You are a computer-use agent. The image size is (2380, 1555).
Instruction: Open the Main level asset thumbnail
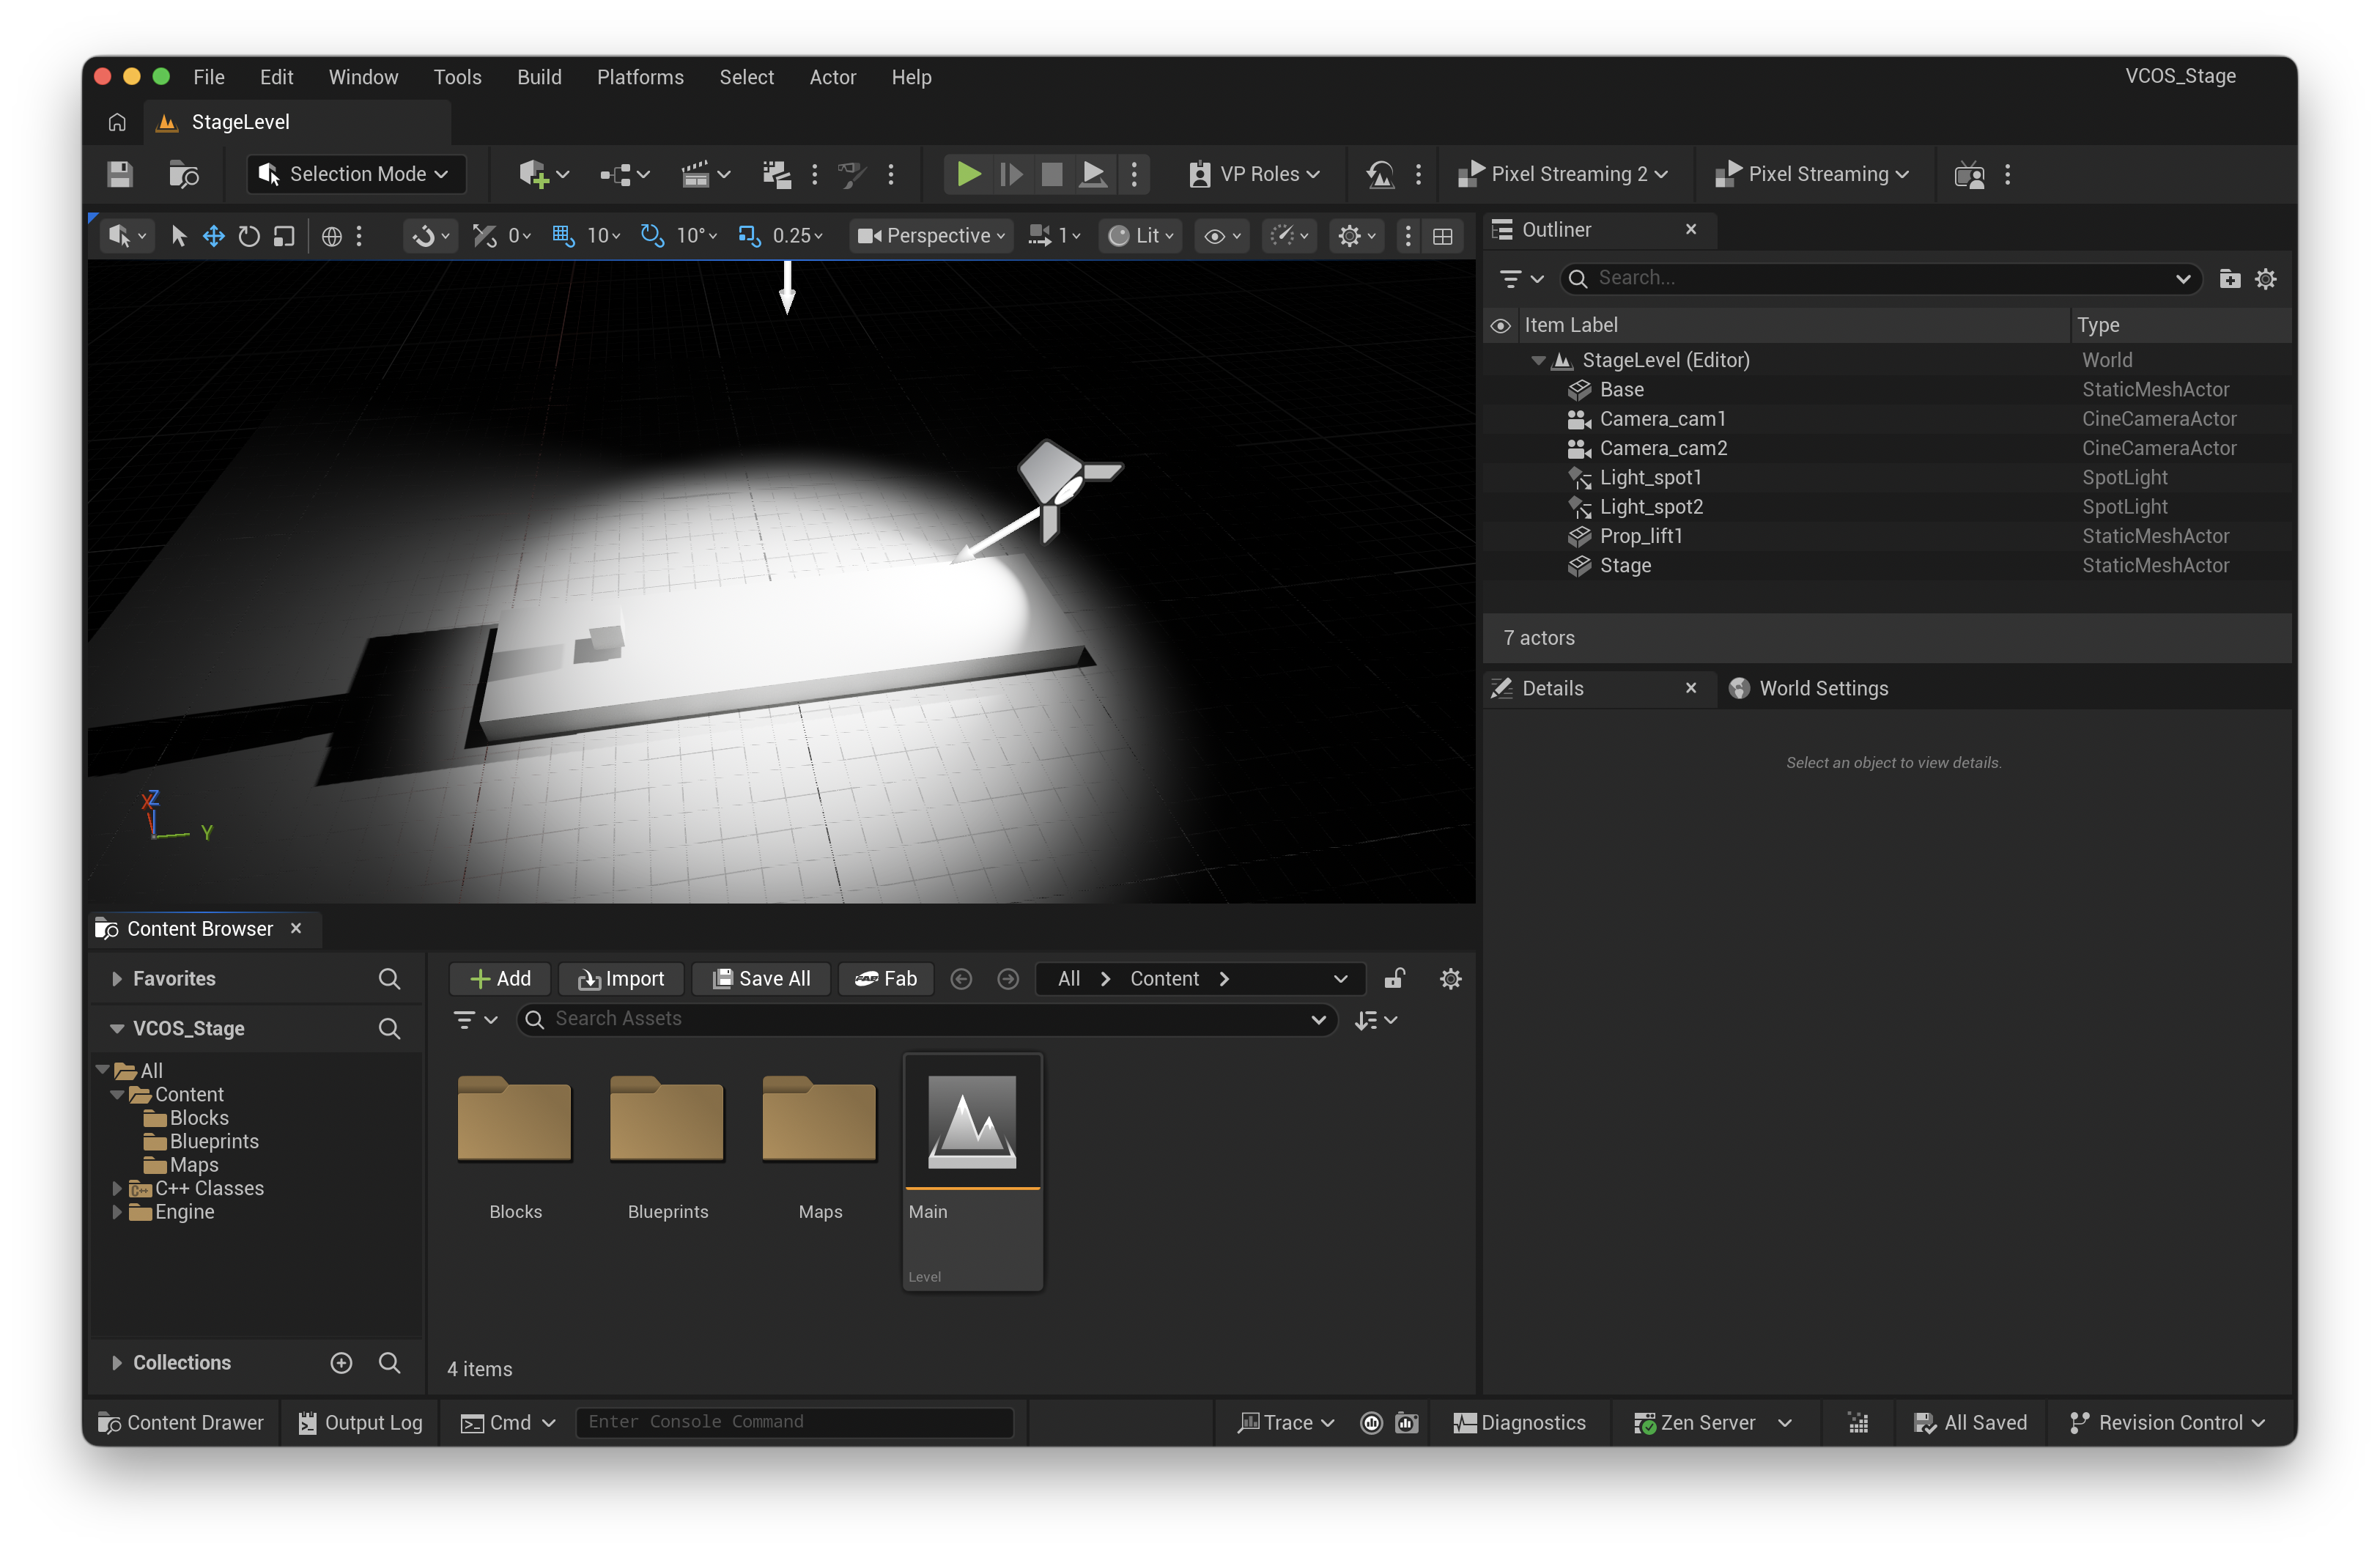click(x=972, y=1121)
